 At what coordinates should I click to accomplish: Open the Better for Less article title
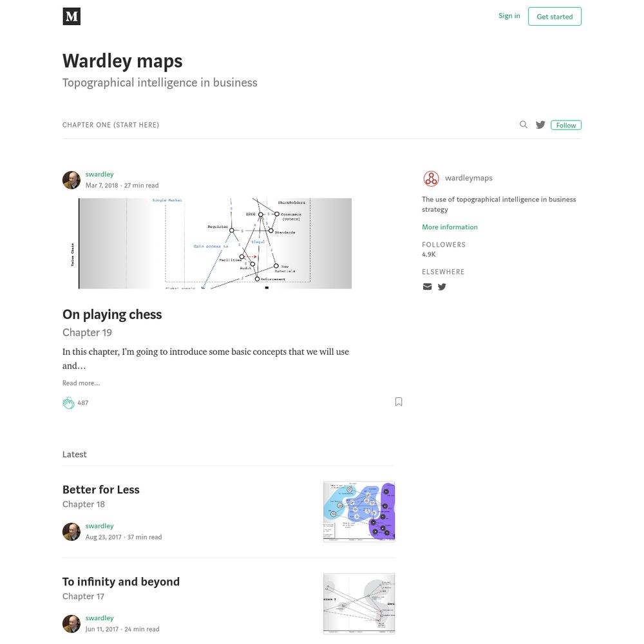101,489
